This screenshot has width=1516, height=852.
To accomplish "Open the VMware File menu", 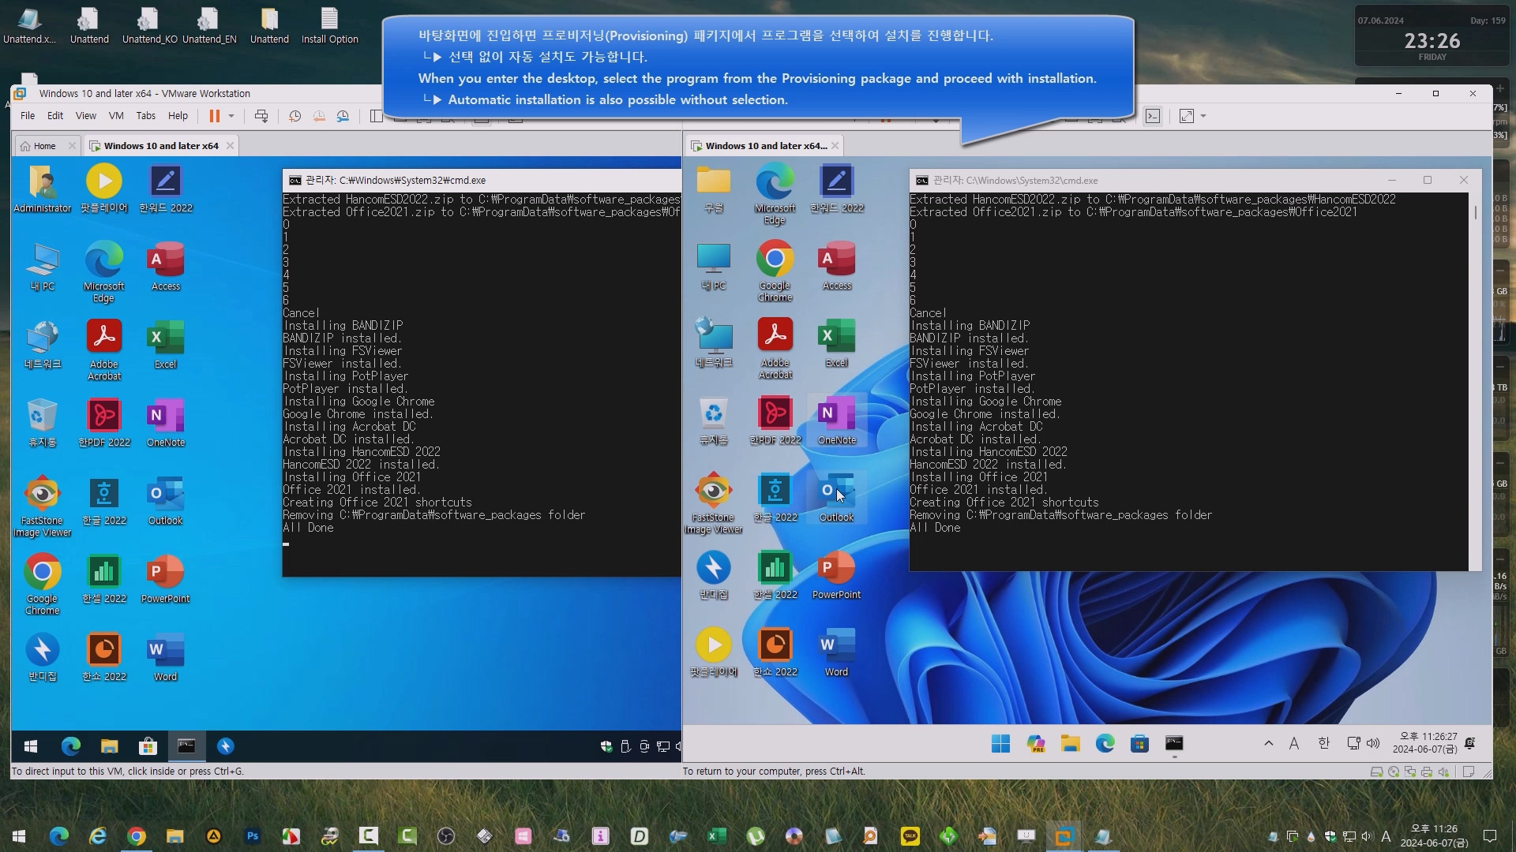I will click(28, 115).
